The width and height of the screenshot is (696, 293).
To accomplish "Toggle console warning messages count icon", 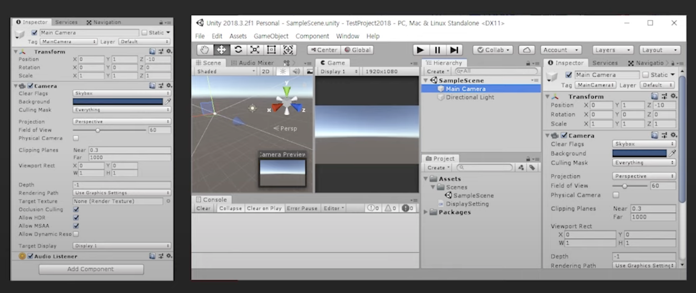I will click(x=391, y=208).
